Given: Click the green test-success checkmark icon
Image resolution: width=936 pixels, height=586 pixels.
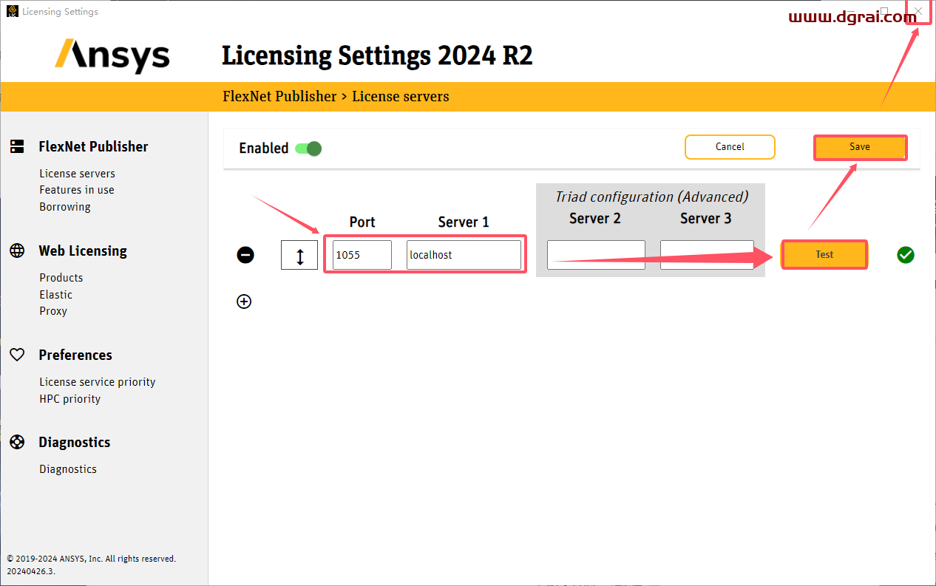Looking at the screenshot, I should pos(906,255).
